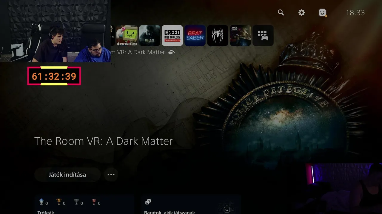Open the Barátok, akik játszanak card

pyautogui.click(x=191, y=204)
